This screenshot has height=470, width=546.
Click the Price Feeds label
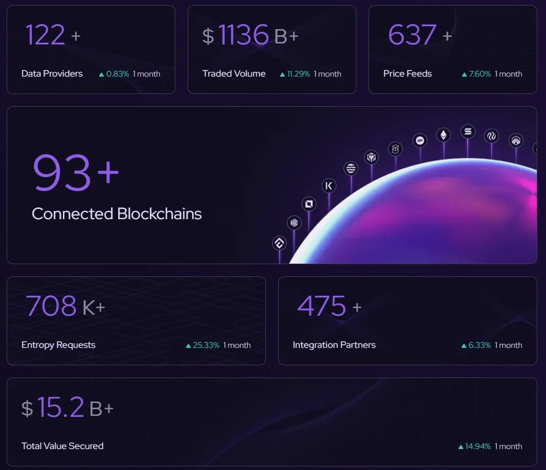coord(407,74)
